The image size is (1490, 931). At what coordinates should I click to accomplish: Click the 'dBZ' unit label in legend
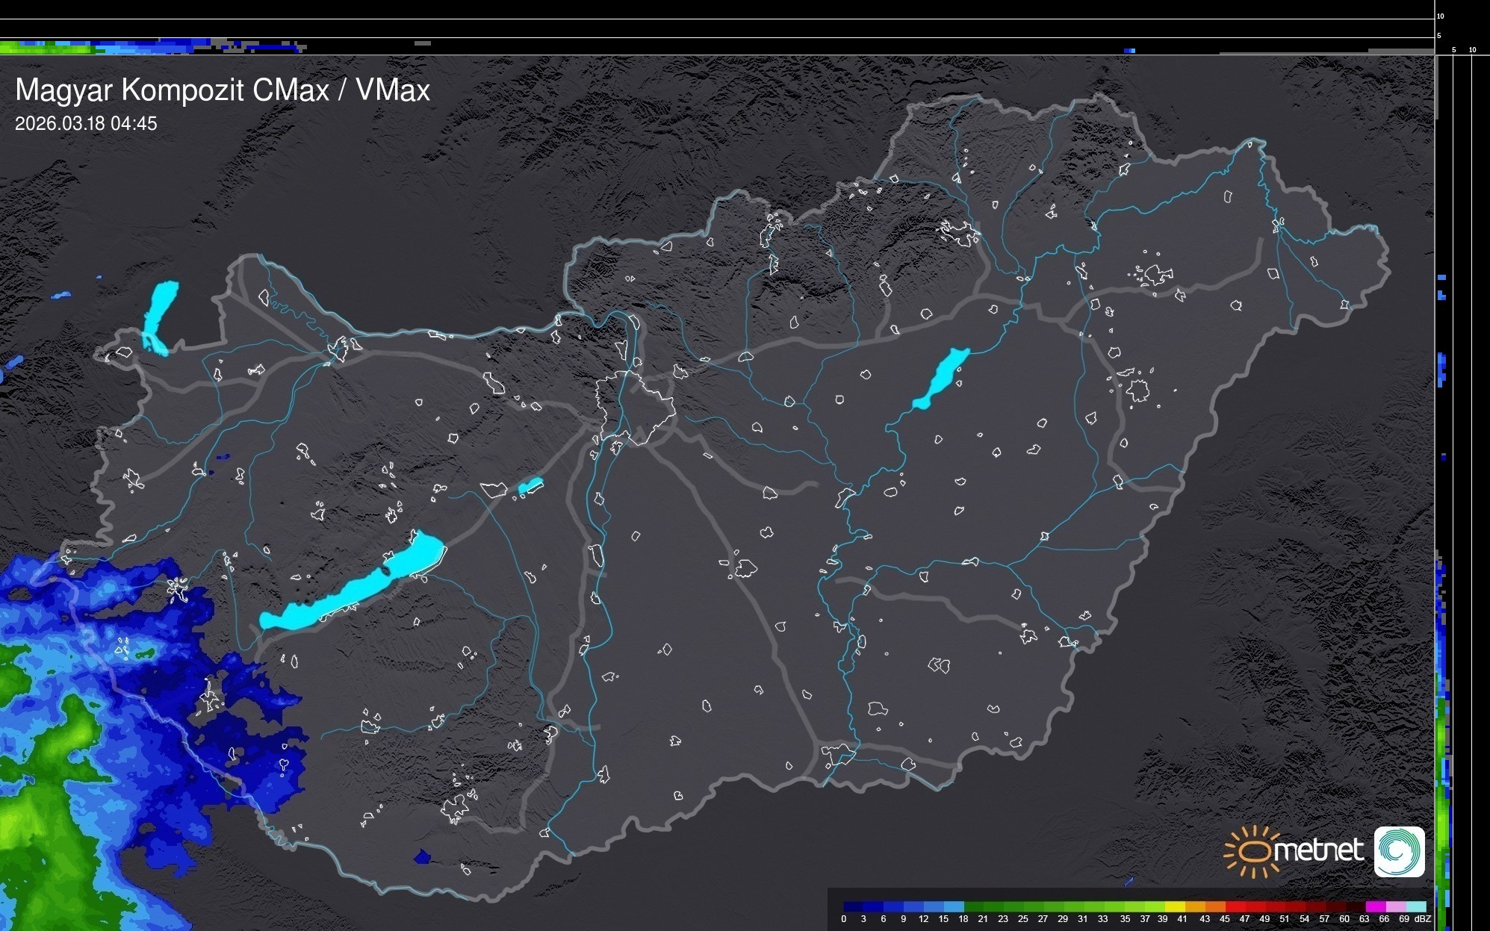point(1424,919)
